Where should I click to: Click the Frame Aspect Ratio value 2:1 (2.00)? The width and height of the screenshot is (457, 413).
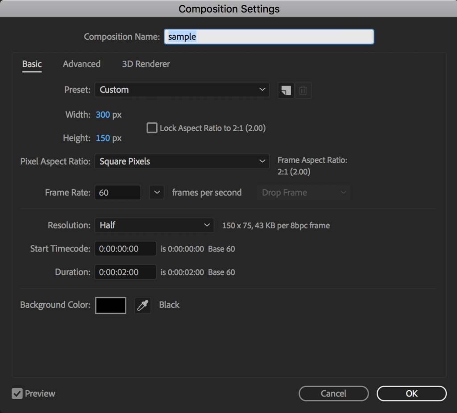pyautogui.click(x=294, y=172)
